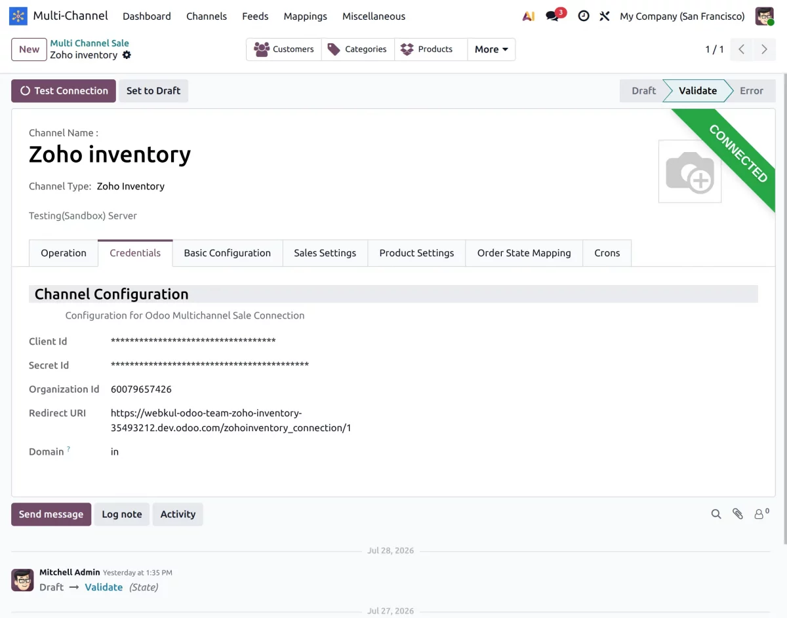Screen dimensions: 787x618
Task: Click the gear icon beside Zoho inventory
Action: point(127,55)
